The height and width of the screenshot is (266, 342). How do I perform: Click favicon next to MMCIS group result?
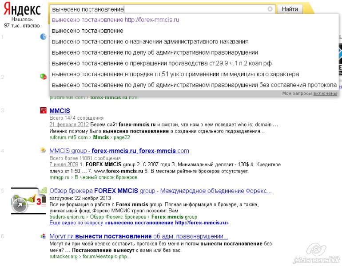[x=44, y=150]
